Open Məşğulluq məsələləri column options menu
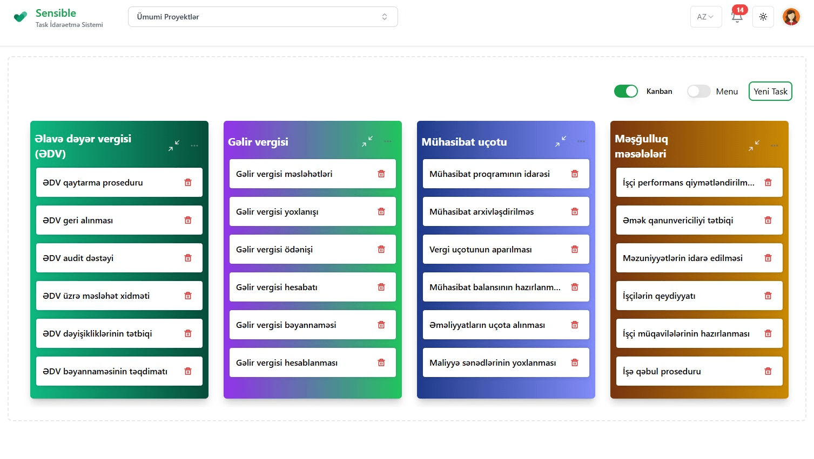 point(775,146)
